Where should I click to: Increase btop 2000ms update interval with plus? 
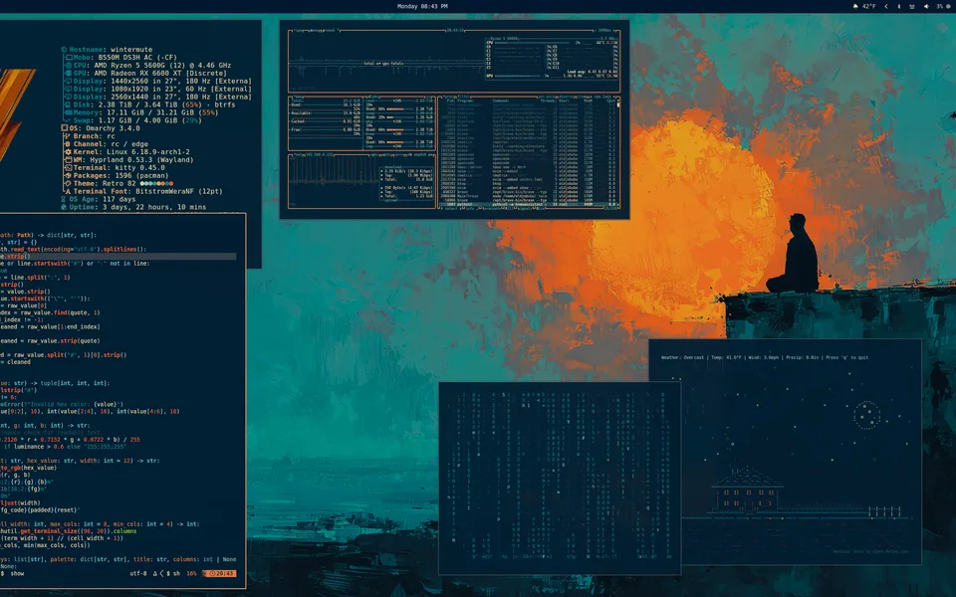[616, 31]
